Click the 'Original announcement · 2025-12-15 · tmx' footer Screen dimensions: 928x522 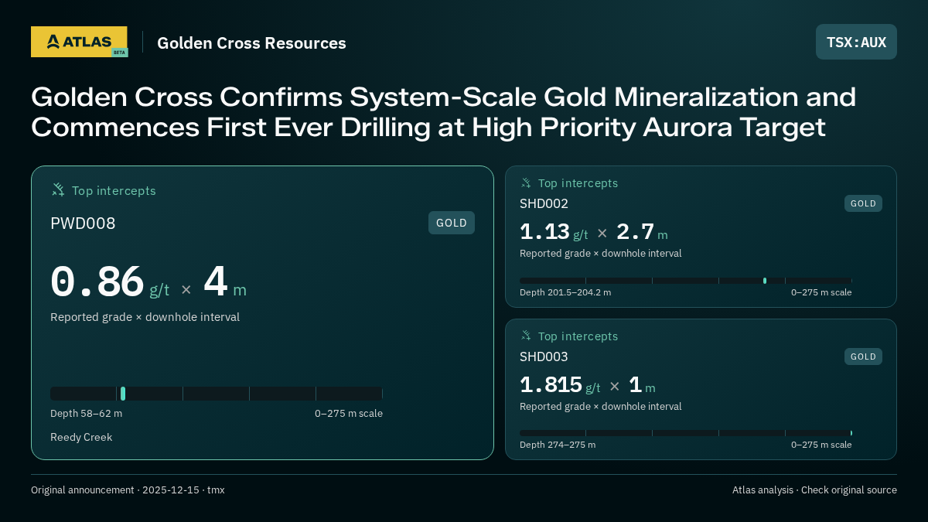tap(128, 490)
